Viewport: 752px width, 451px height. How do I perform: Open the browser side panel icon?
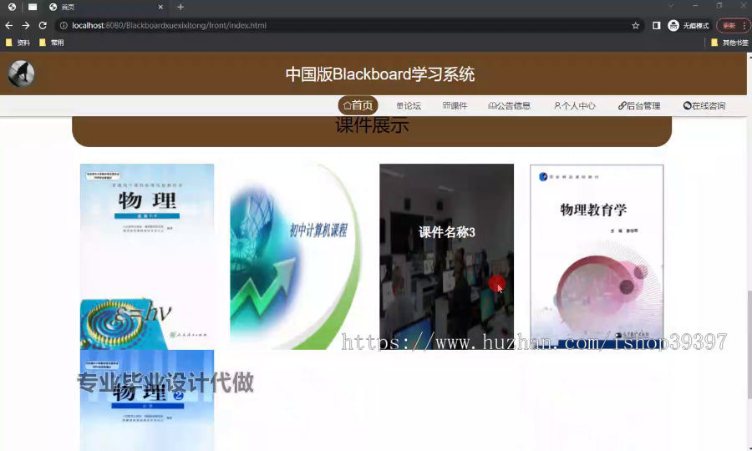(656, 25)
